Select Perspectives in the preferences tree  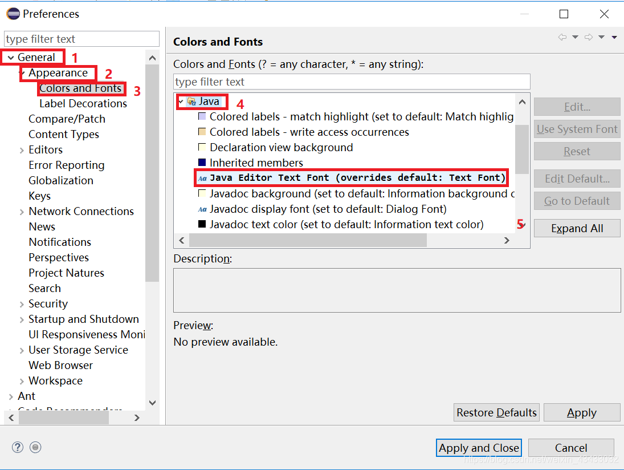59,258
